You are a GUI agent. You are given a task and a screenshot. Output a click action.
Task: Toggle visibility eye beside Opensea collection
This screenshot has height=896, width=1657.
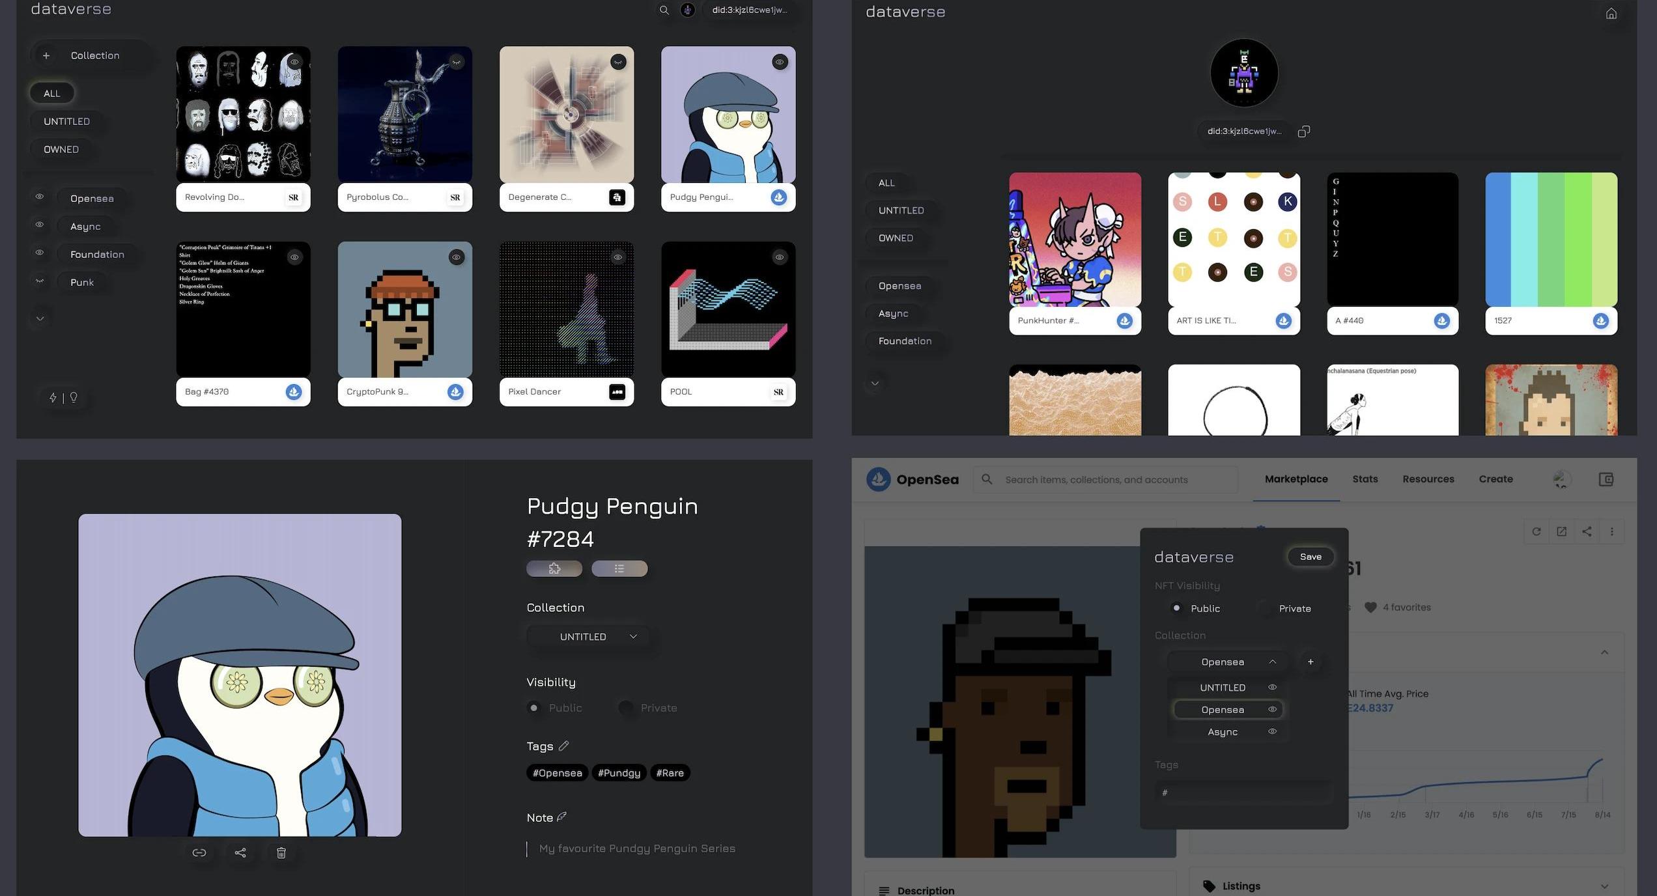[x=40, y=197]
